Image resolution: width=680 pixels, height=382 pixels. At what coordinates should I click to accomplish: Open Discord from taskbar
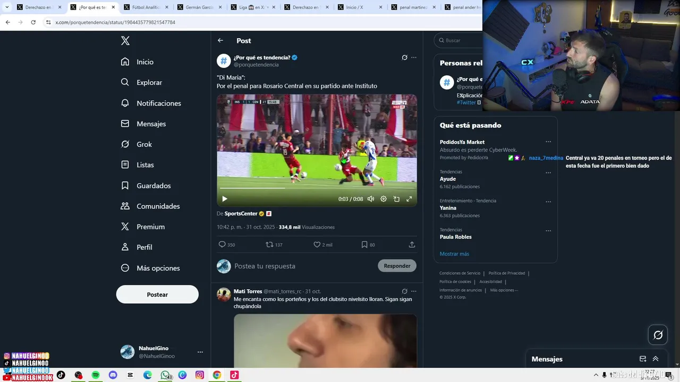(113, 375)
